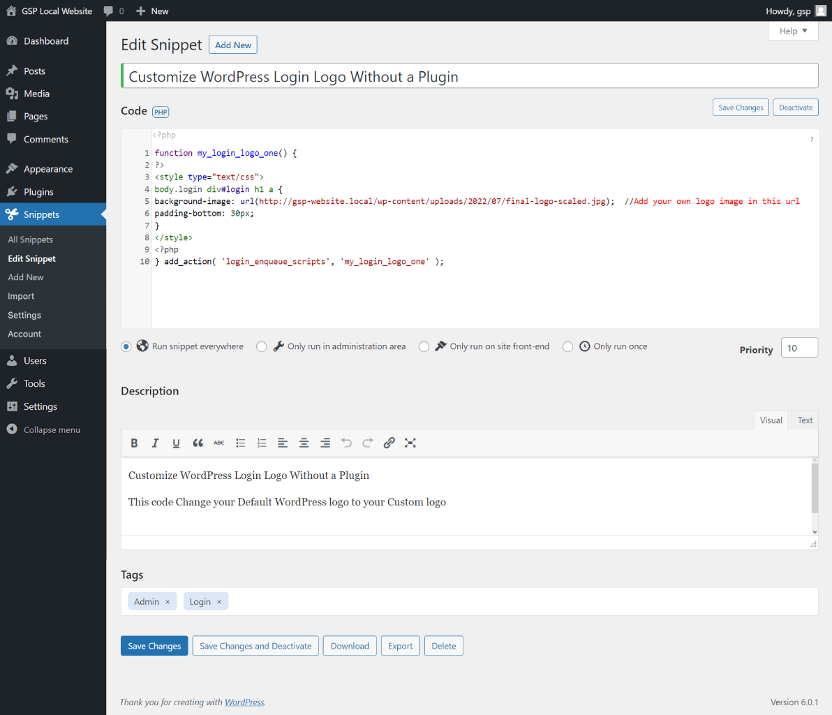
Task: Switch to the Text editor tab
Action: (x=805, y=420)
